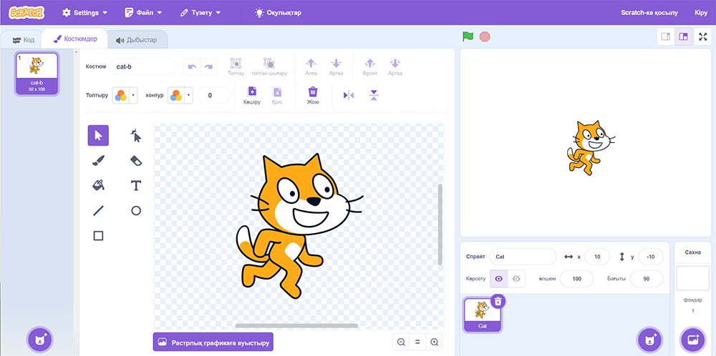Click the x position field
This screenshot has width=716, height=356.
click(x=597, y=257)
